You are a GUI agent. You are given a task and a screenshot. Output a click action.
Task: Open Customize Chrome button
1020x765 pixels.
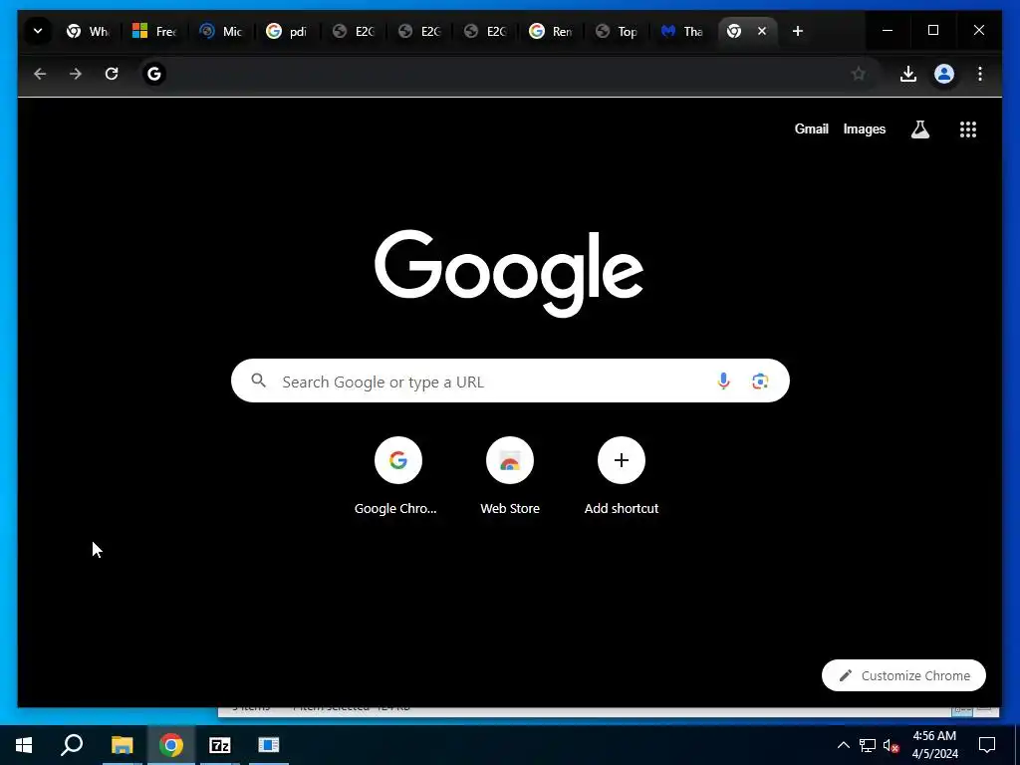point(903,675)
